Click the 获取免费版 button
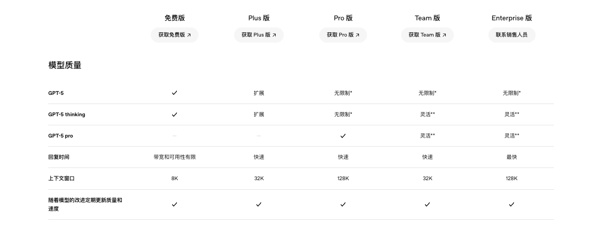Screen dimensions: 594x238 tap(174, 35)
